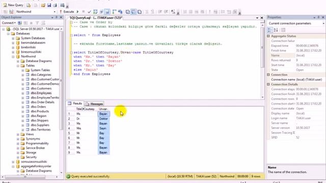This screenshot has width=326, height=183.
Task: Click the Save All icon
Action: point(55,5)
